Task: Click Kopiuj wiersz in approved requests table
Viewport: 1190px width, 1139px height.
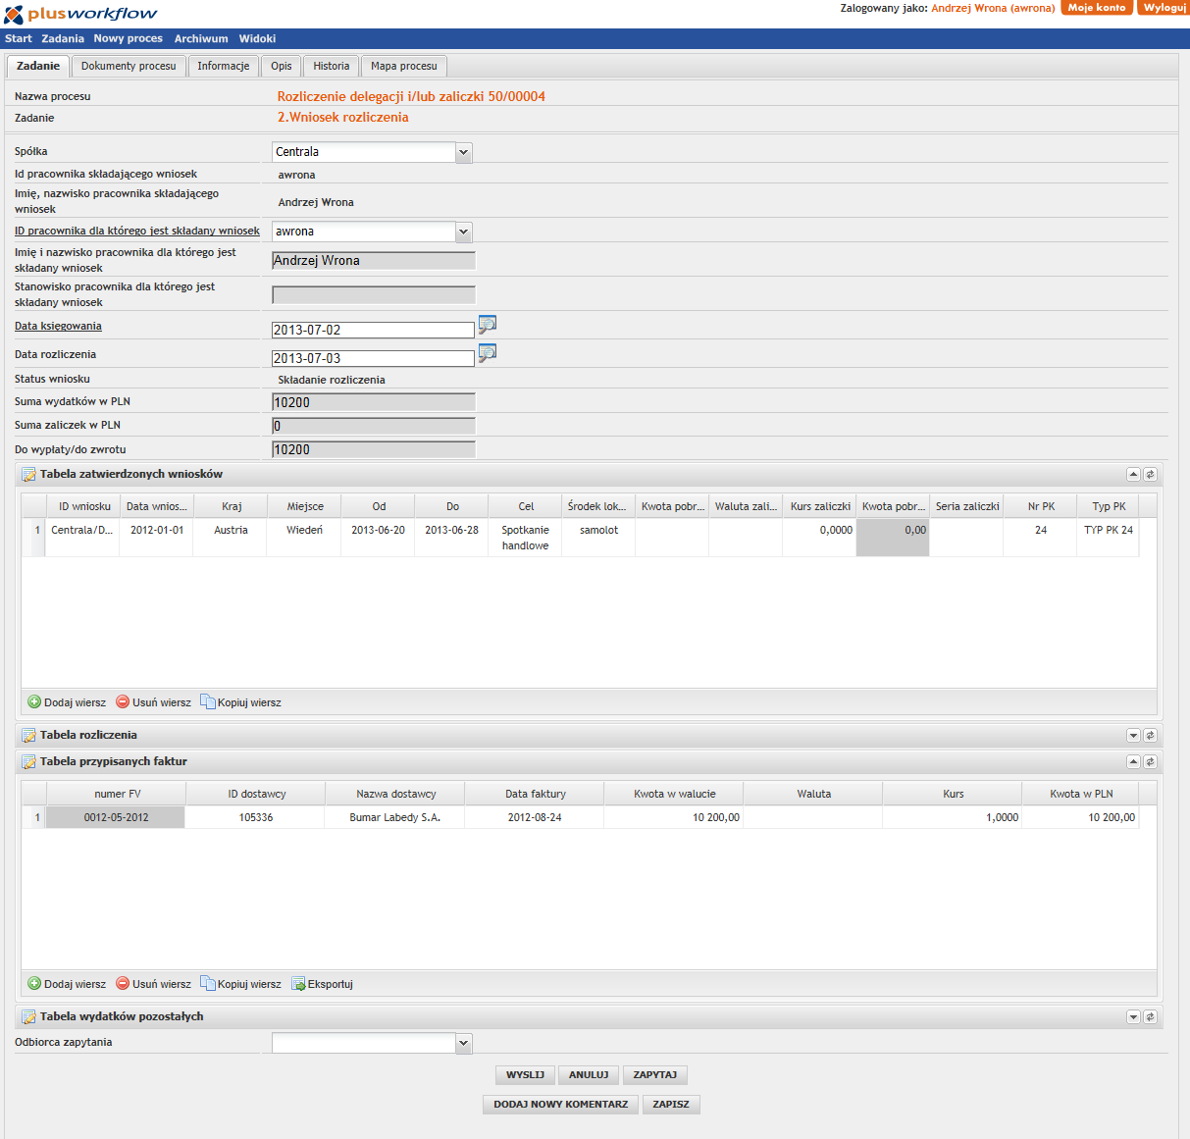Action: point(240,702)
